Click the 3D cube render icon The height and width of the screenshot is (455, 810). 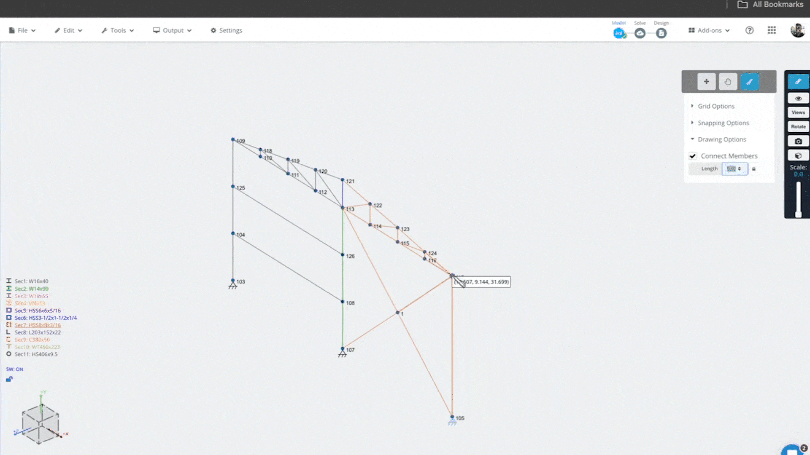tap(798, 155)
